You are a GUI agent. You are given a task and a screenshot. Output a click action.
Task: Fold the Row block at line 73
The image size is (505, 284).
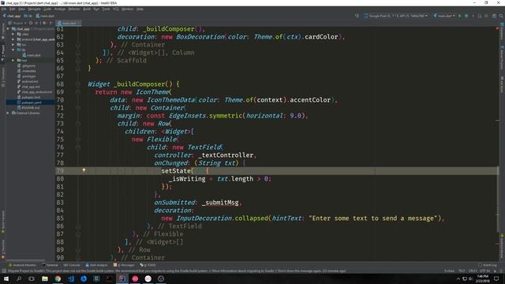click(78, 123)
